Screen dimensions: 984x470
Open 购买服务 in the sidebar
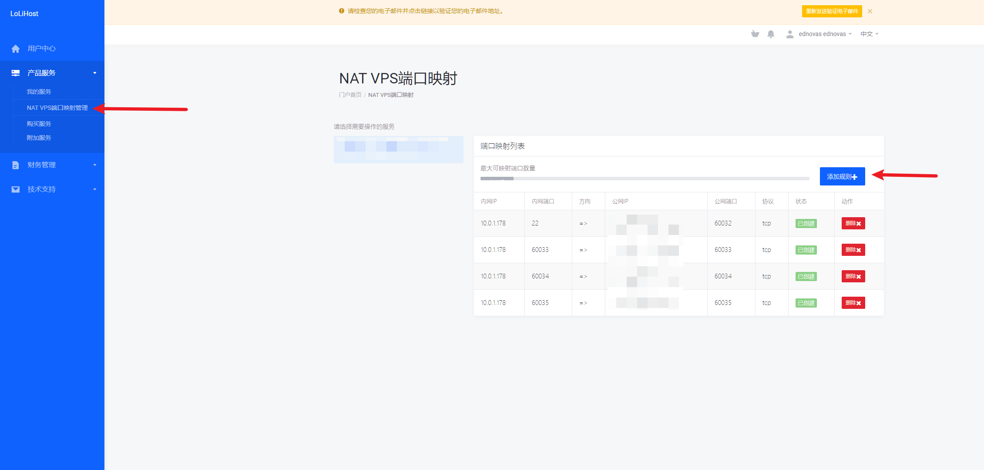coord(39,124)
